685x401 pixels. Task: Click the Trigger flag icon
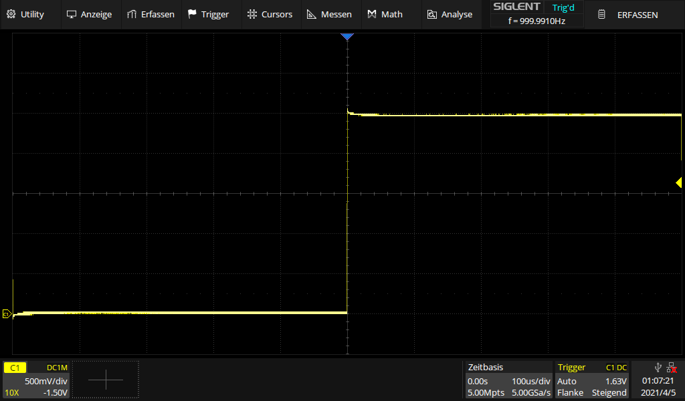tap(192, 14)
